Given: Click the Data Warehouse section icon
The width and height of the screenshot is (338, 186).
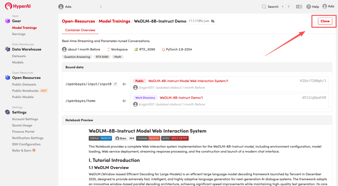Looking at the screenshot, I should click(8, 49).
